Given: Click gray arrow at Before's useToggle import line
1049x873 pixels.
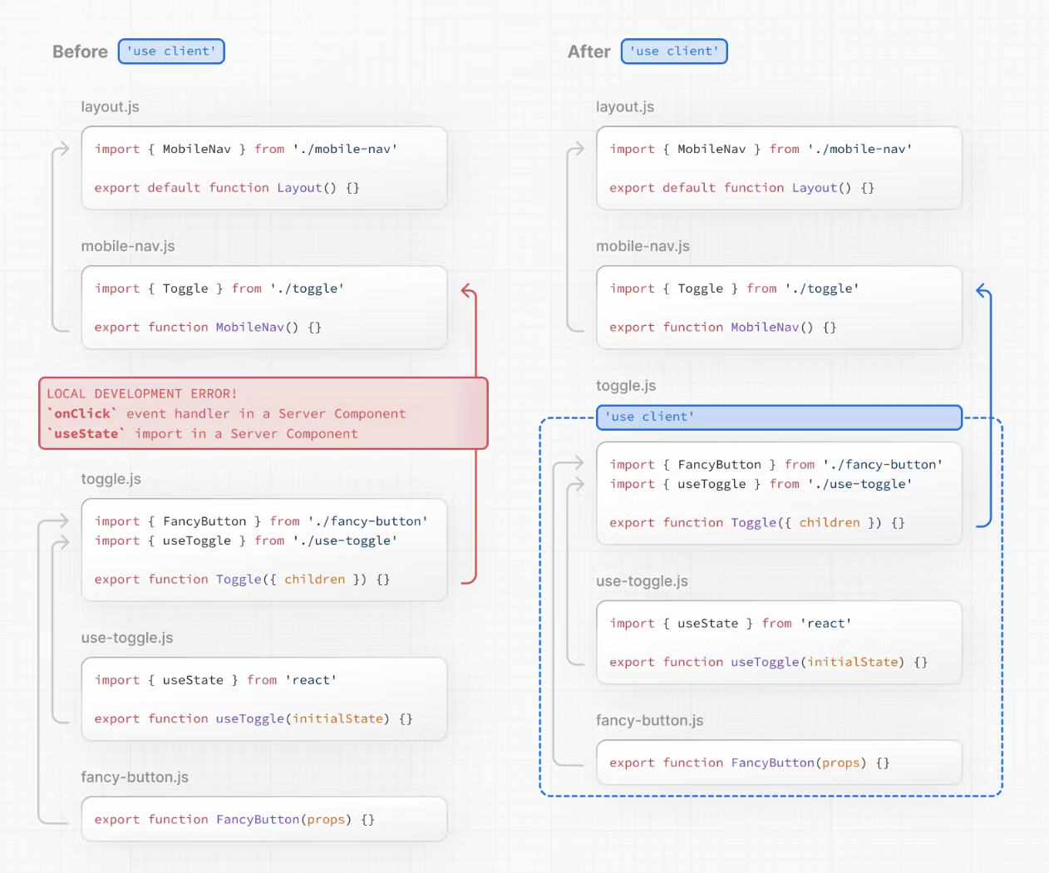Looking at the screenshot, I should click(62, 543).
